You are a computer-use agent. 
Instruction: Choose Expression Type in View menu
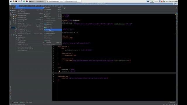coord(30,19)
